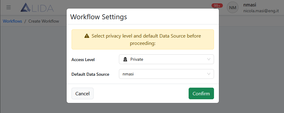Click the nicola.masi@eng.it email text
This screenshot has height=113, width=284.
(x=261, y=11)
